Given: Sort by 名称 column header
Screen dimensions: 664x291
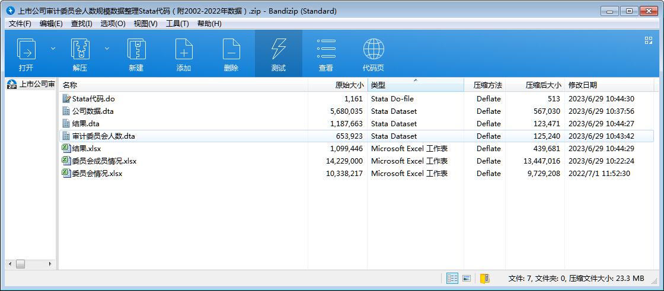Looking at the screenshot, I should (x=183, y=85).
